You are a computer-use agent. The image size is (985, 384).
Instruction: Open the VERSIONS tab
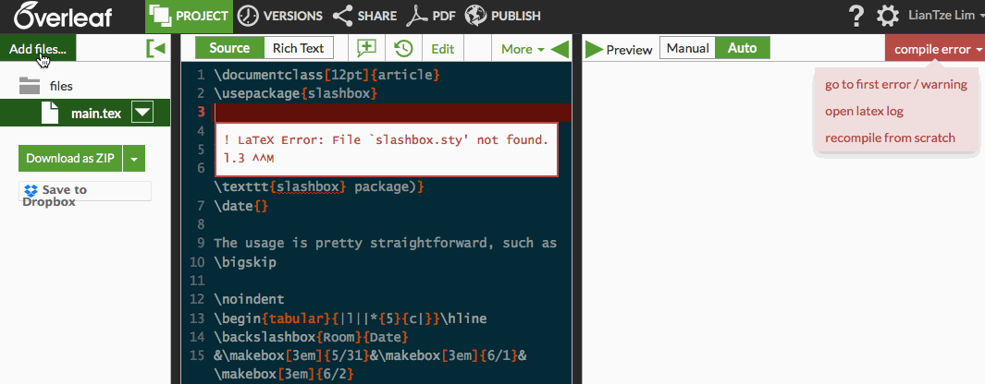click(x=280, y=16)
